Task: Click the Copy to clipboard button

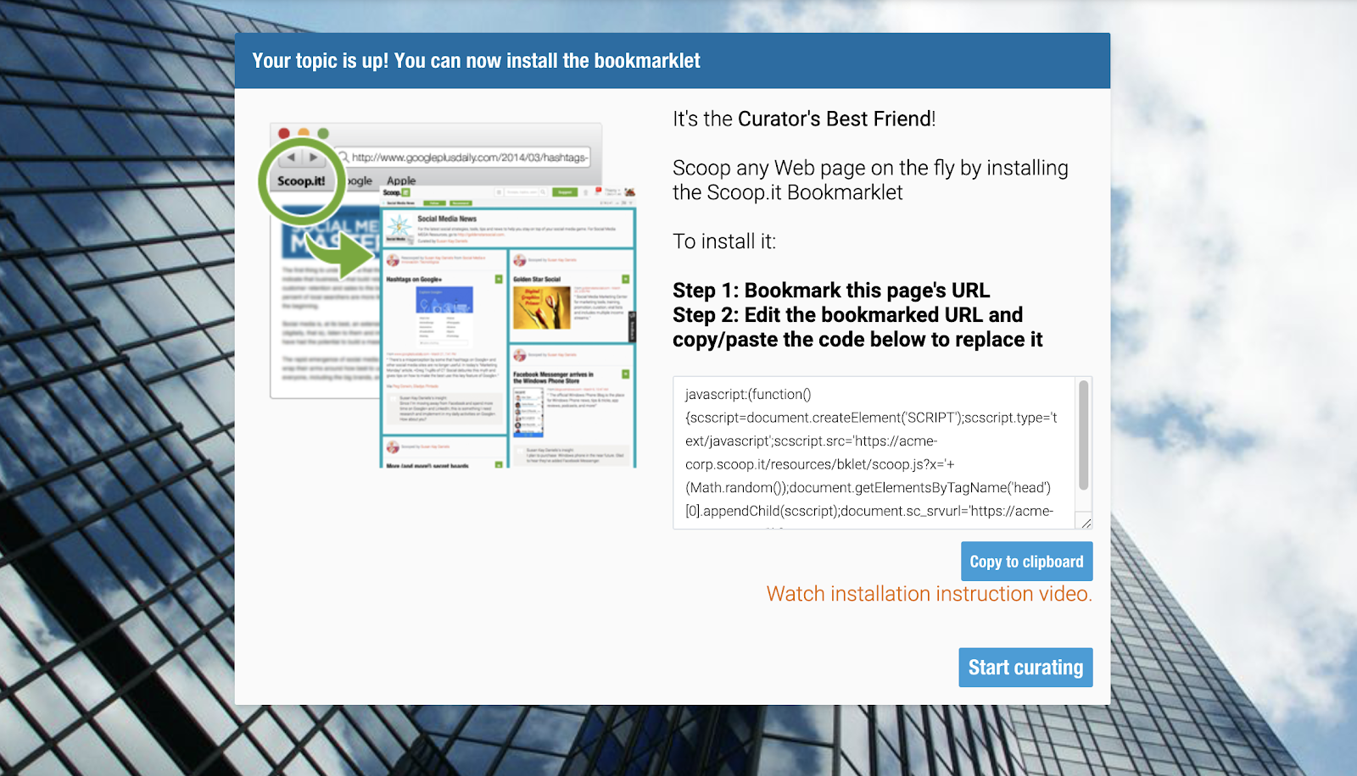Action: [x=1026, y=562]
